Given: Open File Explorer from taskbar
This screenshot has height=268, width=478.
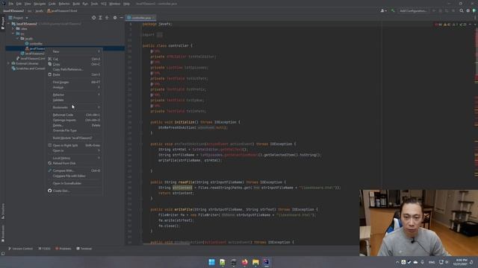Looking at the screenshot, I should click(255, 262).
